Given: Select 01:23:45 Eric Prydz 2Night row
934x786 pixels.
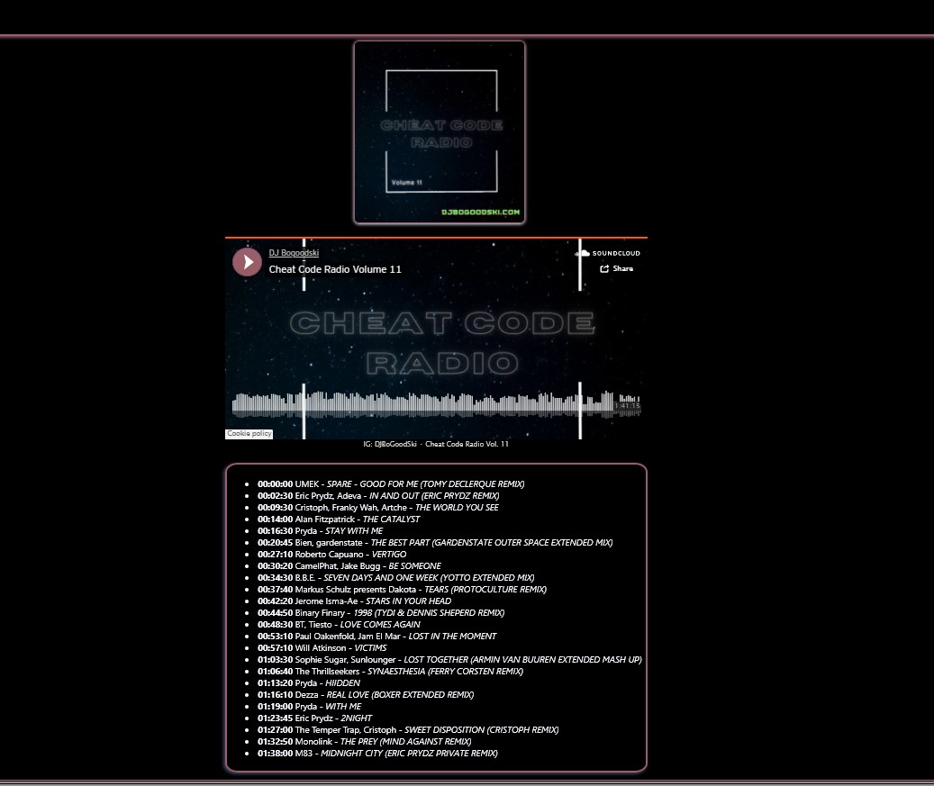Looking at the screenshot, I should 314,718.
